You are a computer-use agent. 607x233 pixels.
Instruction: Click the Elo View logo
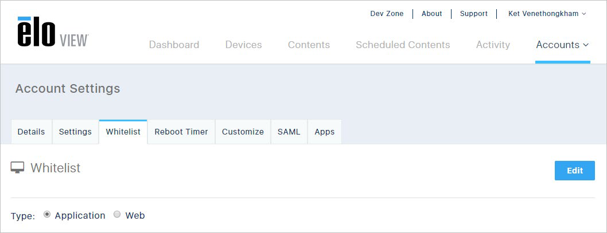[53, 32]
